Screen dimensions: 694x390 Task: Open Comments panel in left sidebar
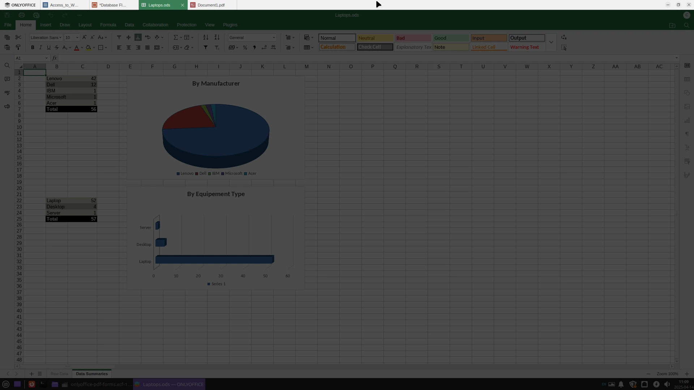[7, 79]
